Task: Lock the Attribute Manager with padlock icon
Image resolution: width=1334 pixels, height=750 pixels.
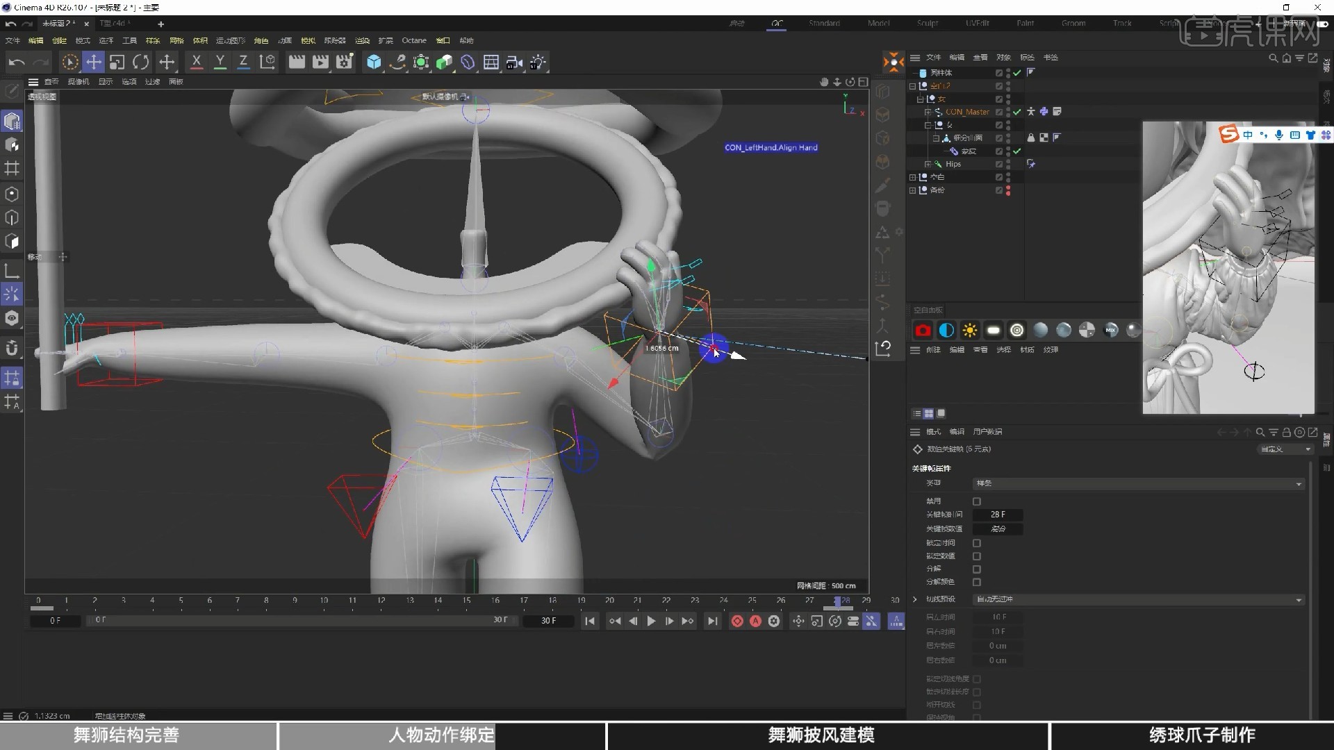Action: (1286, 432)
